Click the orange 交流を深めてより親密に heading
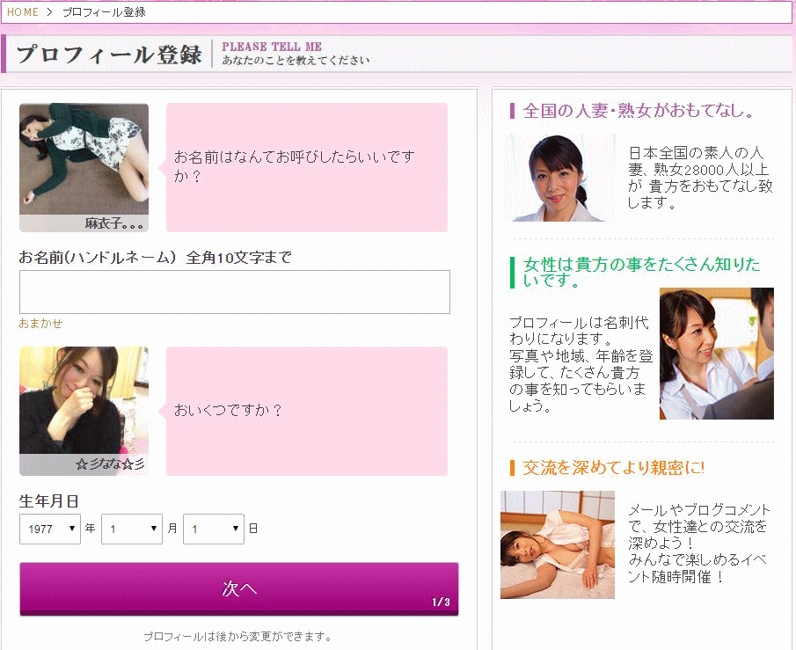796x650 pixels. (613, 468)
